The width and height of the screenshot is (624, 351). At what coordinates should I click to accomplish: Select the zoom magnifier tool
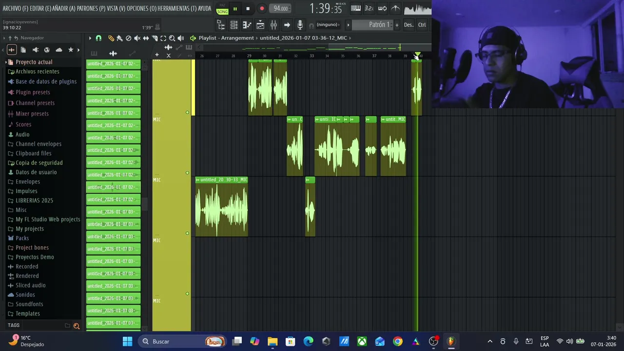tap(172, 38)
